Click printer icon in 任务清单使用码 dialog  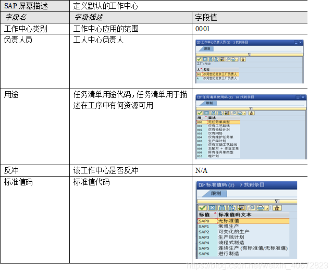(x=240, y=113)
